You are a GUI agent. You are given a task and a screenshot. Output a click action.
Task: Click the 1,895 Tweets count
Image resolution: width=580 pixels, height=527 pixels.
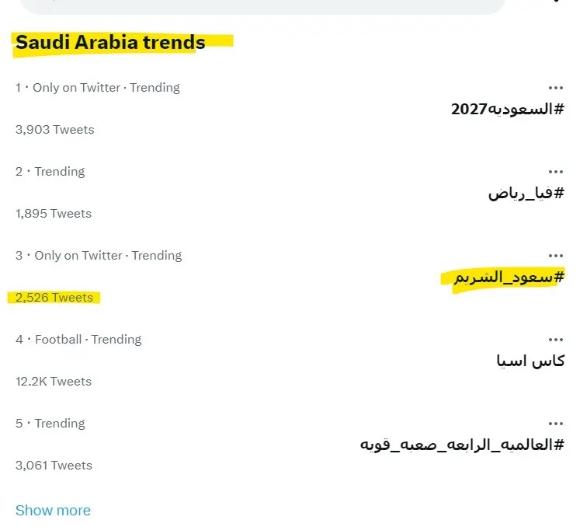pyautogui.click(x=53, y=214)
